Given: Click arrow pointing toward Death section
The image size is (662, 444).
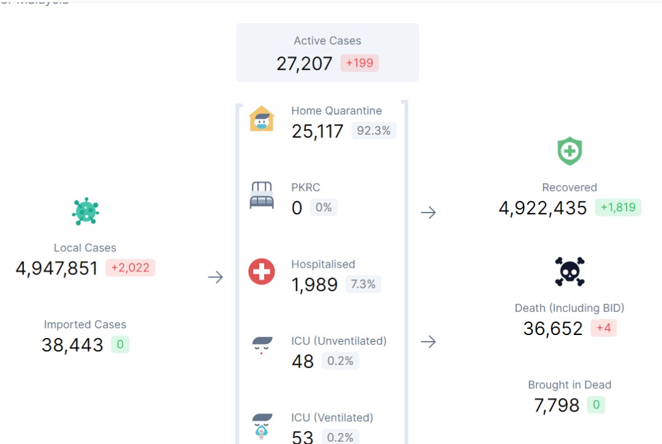Looking at the screenshot, I should [x=428, y=342].
